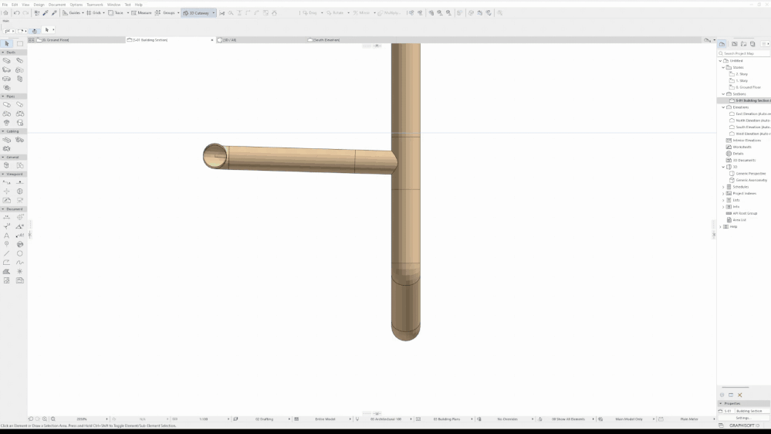Click in the Search Project Map field

pyautogui.click(x=745, y=53)
